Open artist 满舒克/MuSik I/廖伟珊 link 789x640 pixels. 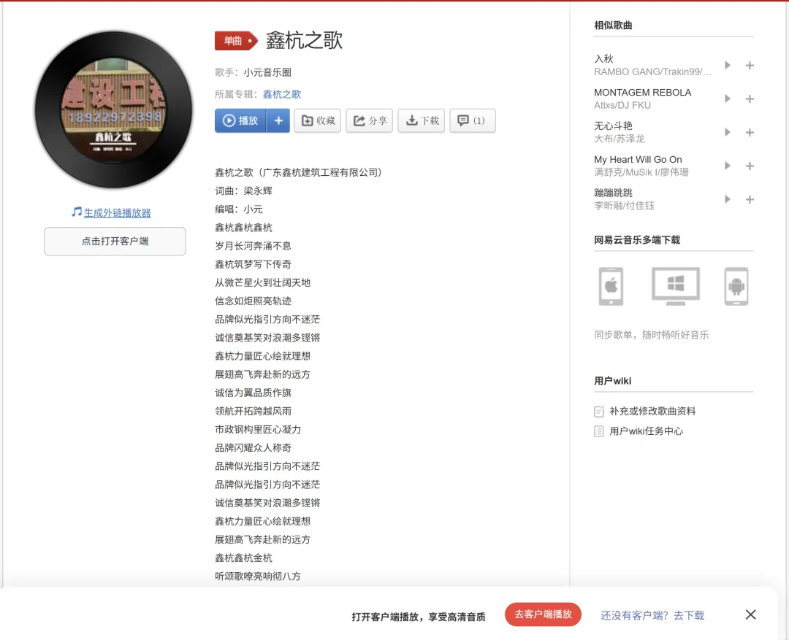click(x=641, y=172)
